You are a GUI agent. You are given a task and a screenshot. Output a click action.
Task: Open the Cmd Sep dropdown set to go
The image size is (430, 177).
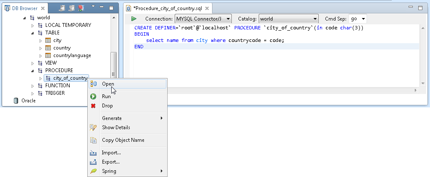tap(358, 19)
